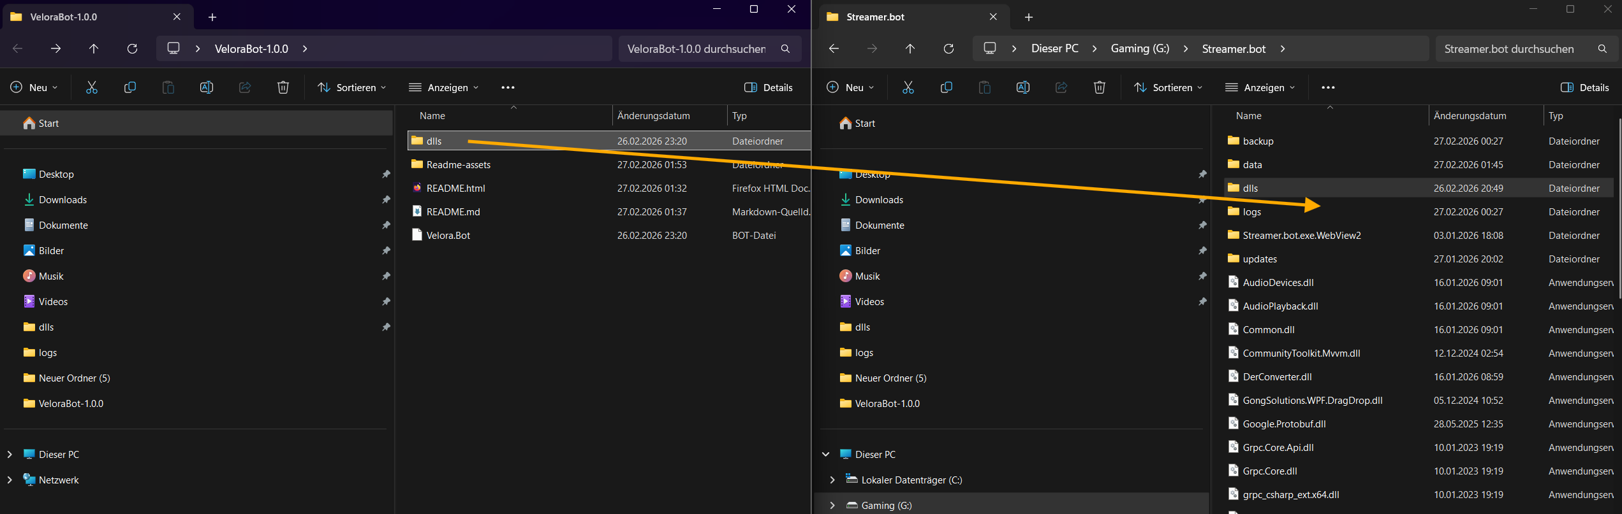
Task: Open more options ellipsis in Streamer.bot toolbar
Action: click(1328, 87)
